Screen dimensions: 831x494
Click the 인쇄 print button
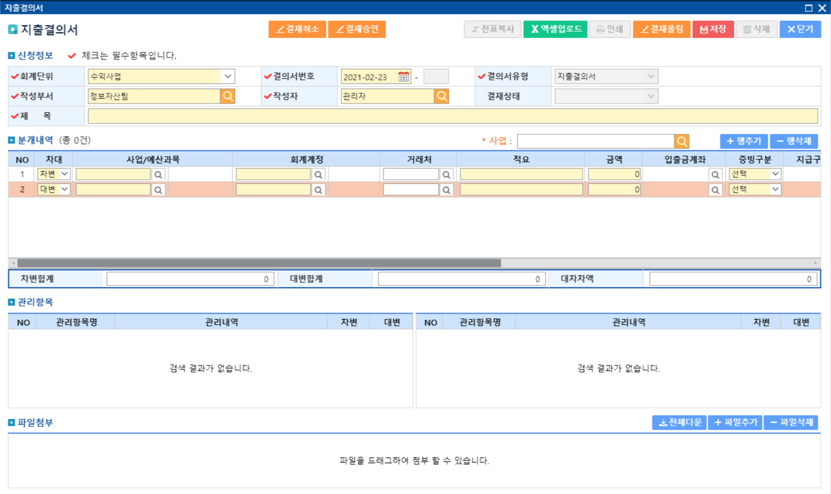click(x=610, y=29)
